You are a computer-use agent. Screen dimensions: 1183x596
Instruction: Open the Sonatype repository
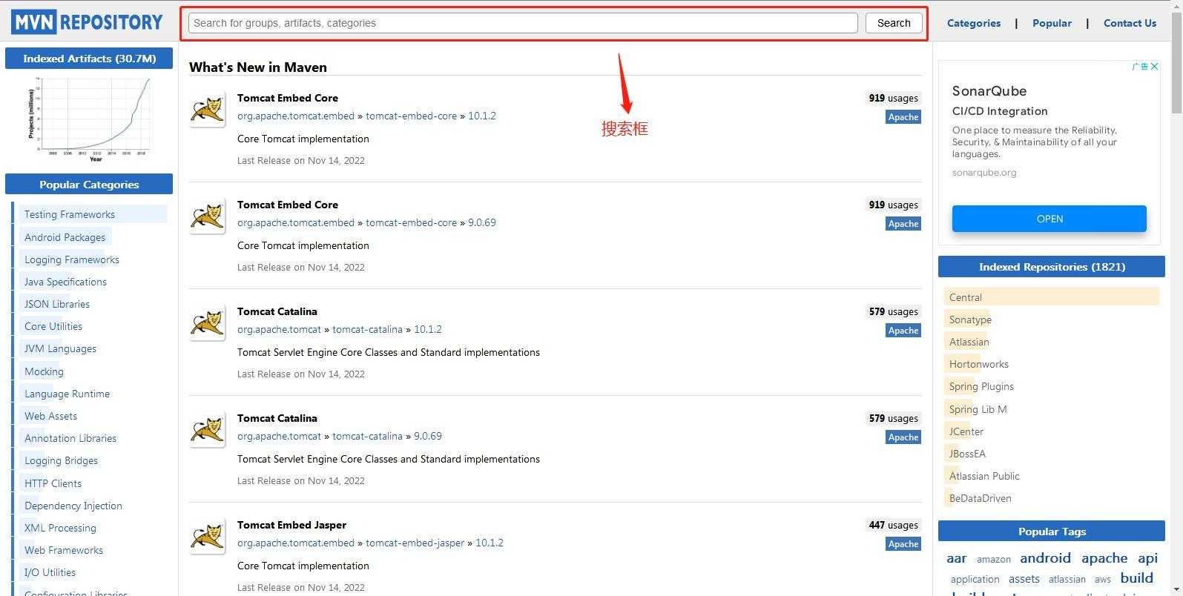coord(970,319)
